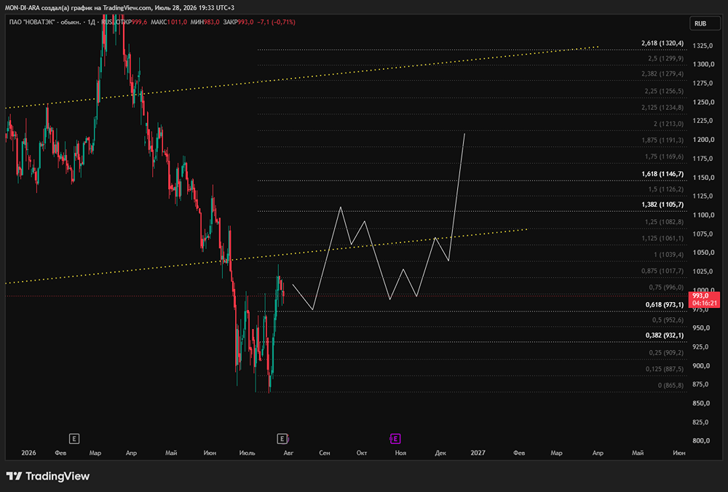Click the Авг label on time axis
728x492 pixels.
(x=288, y=453)
